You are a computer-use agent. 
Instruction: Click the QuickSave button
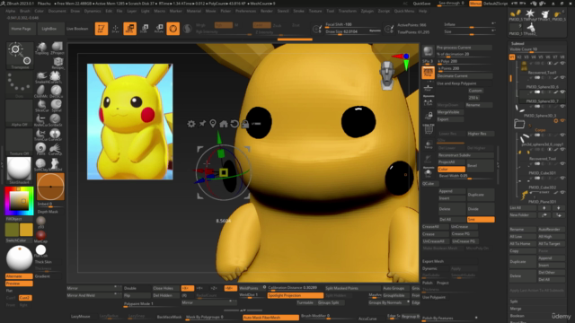pyautogui.click(x=421, y=4)
